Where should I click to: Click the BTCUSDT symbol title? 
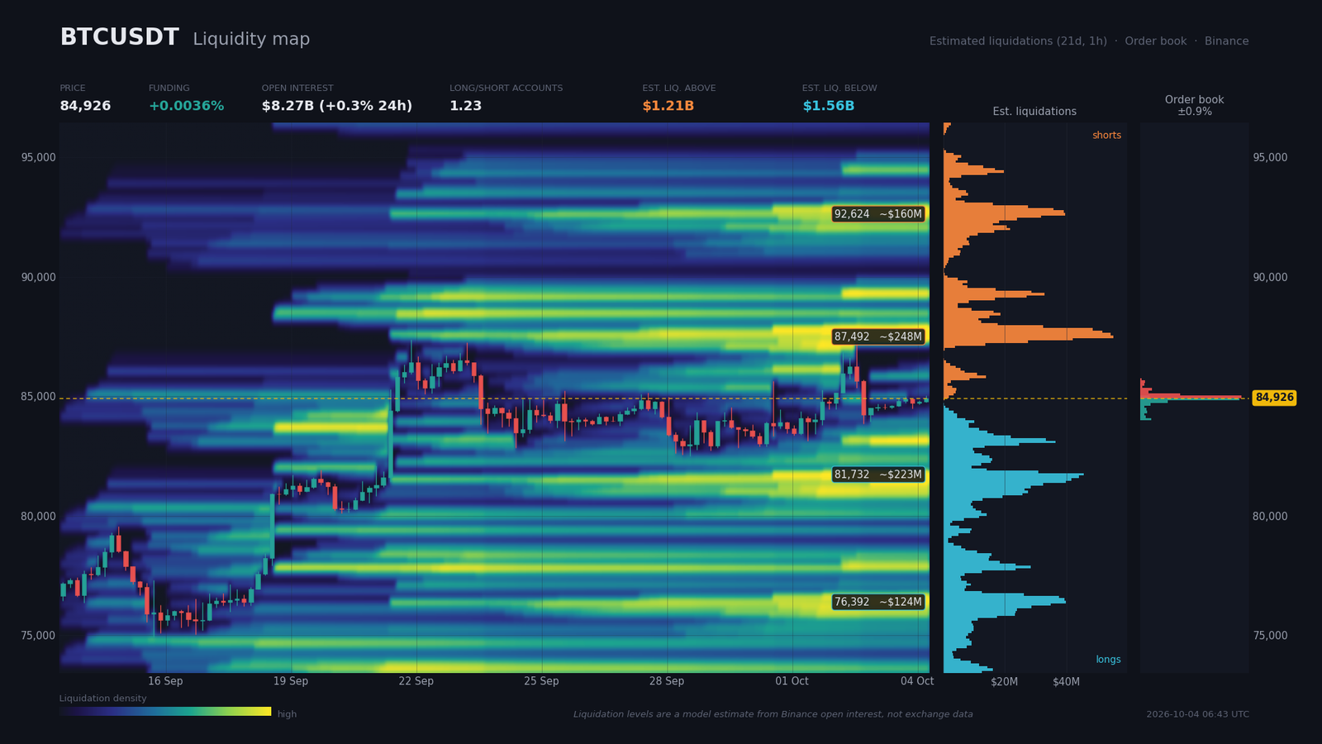119,38
